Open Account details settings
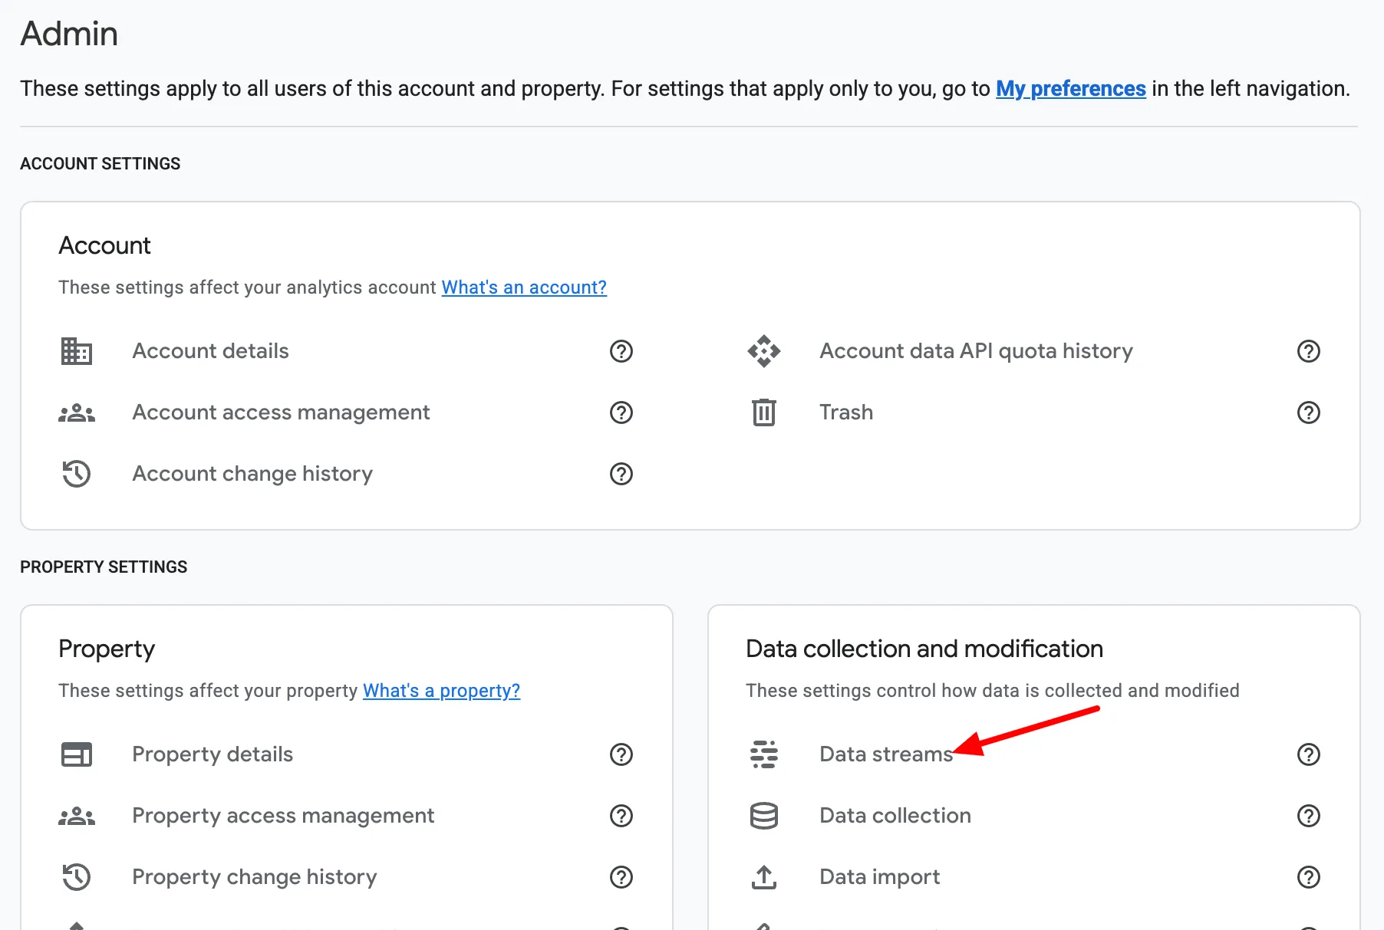 (210, 351)
